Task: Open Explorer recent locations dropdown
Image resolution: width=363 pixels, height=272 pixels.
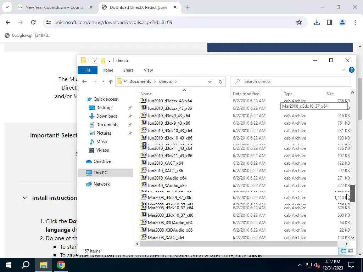Action: [103, 81]
